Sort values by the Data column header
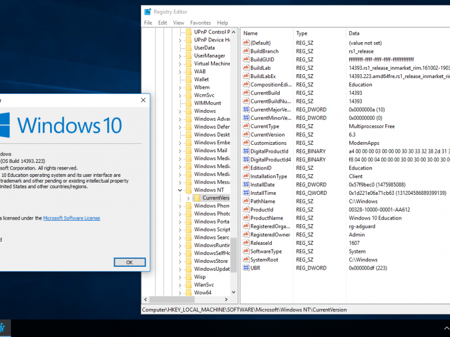Viewport: 450px width, 337px height. [x=398, y=33]
